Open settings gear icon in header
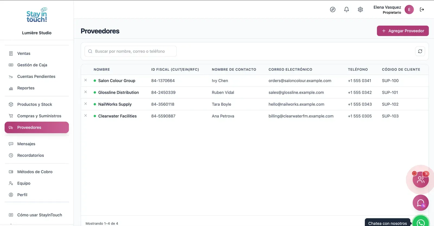This screenshot has width=434, height=226. [360, 9]
